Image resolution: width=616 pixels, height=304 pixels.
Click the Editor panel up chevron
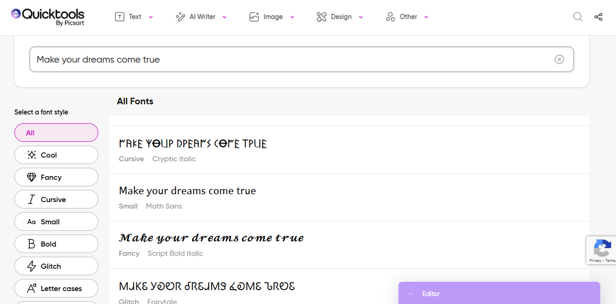411,293
